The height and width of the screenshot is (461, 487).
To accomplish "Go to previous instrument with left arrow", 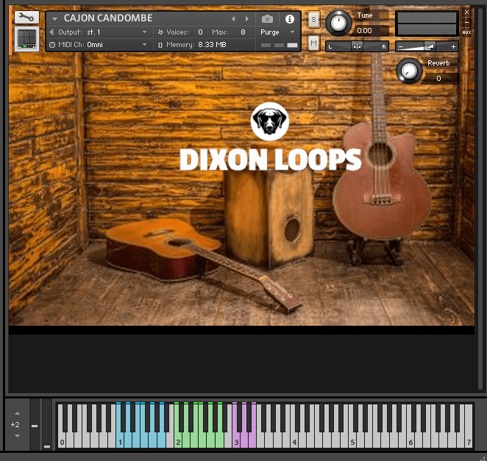I will point(233,18).
